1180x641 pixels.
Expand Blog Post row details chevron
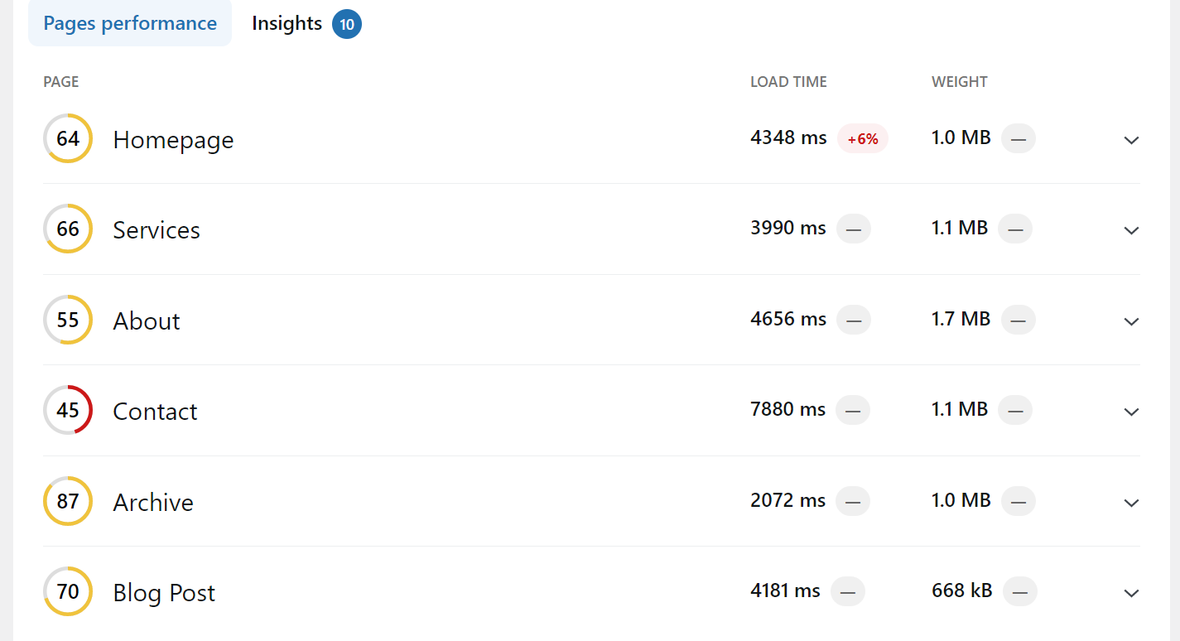click(1131, 593)
